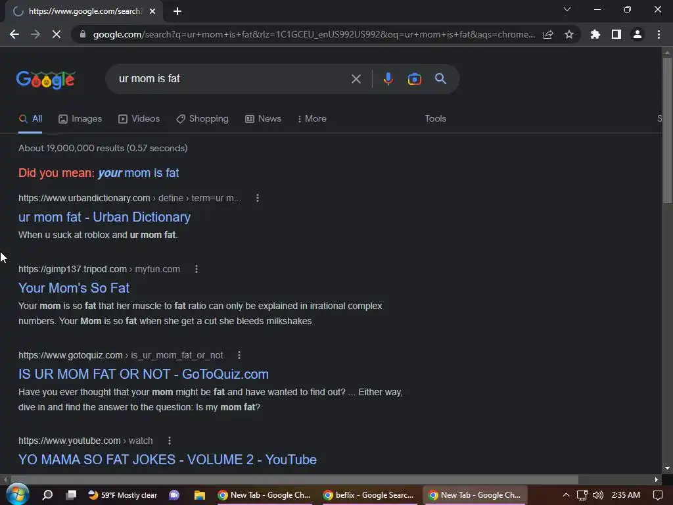Open taskbar search
The height and width of the screenshot is (505, 673).
tap(47, 495)
